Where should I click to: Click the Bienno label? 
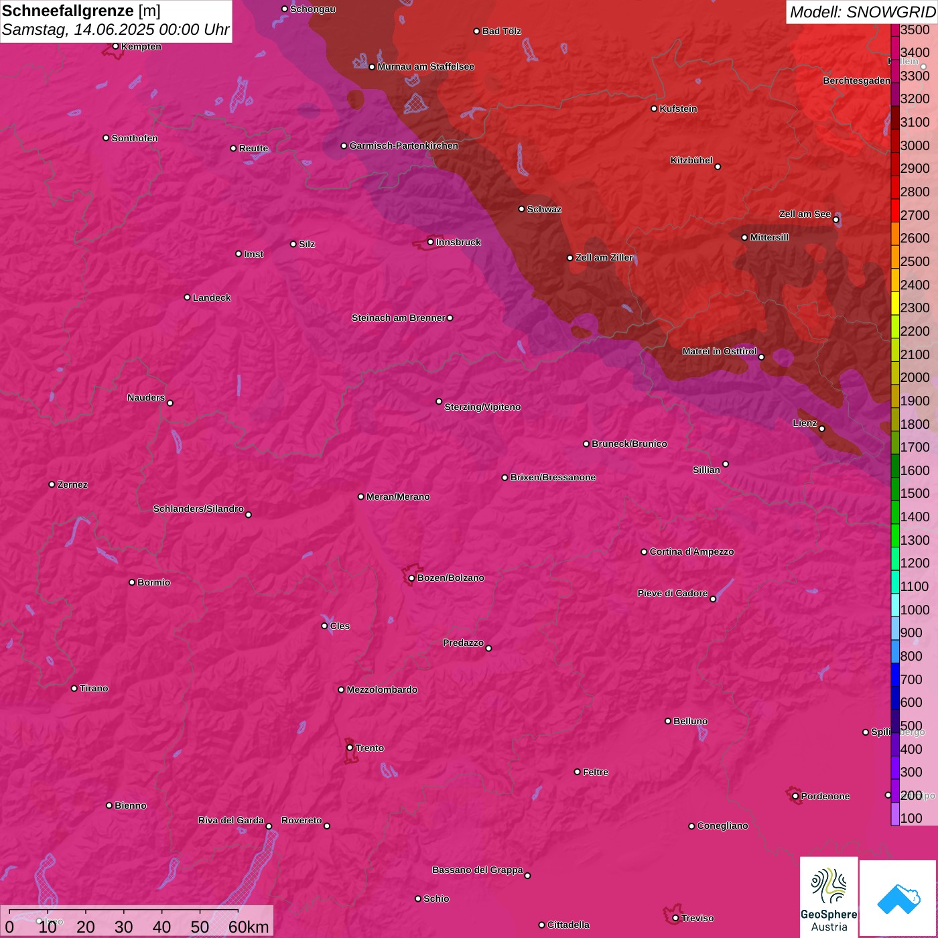point(130,805)
